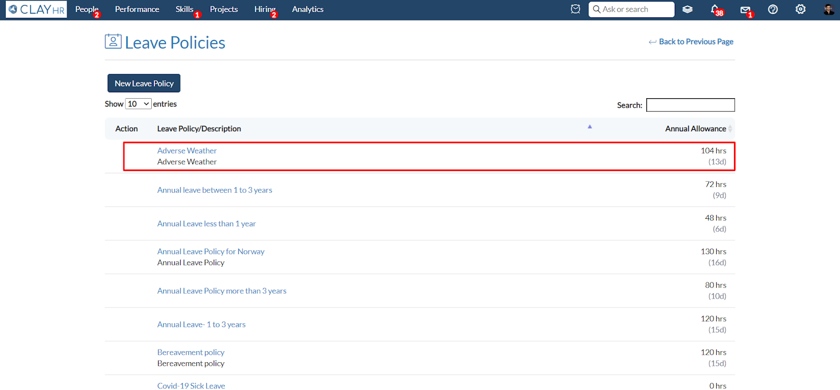Open the user profile avatar
Viewport: 840px width, 390px height.
[828, 9]
